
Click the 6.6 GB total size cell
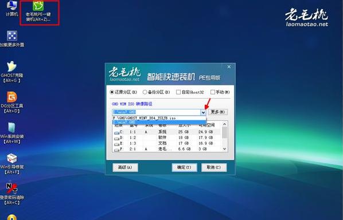coord(185,149)
